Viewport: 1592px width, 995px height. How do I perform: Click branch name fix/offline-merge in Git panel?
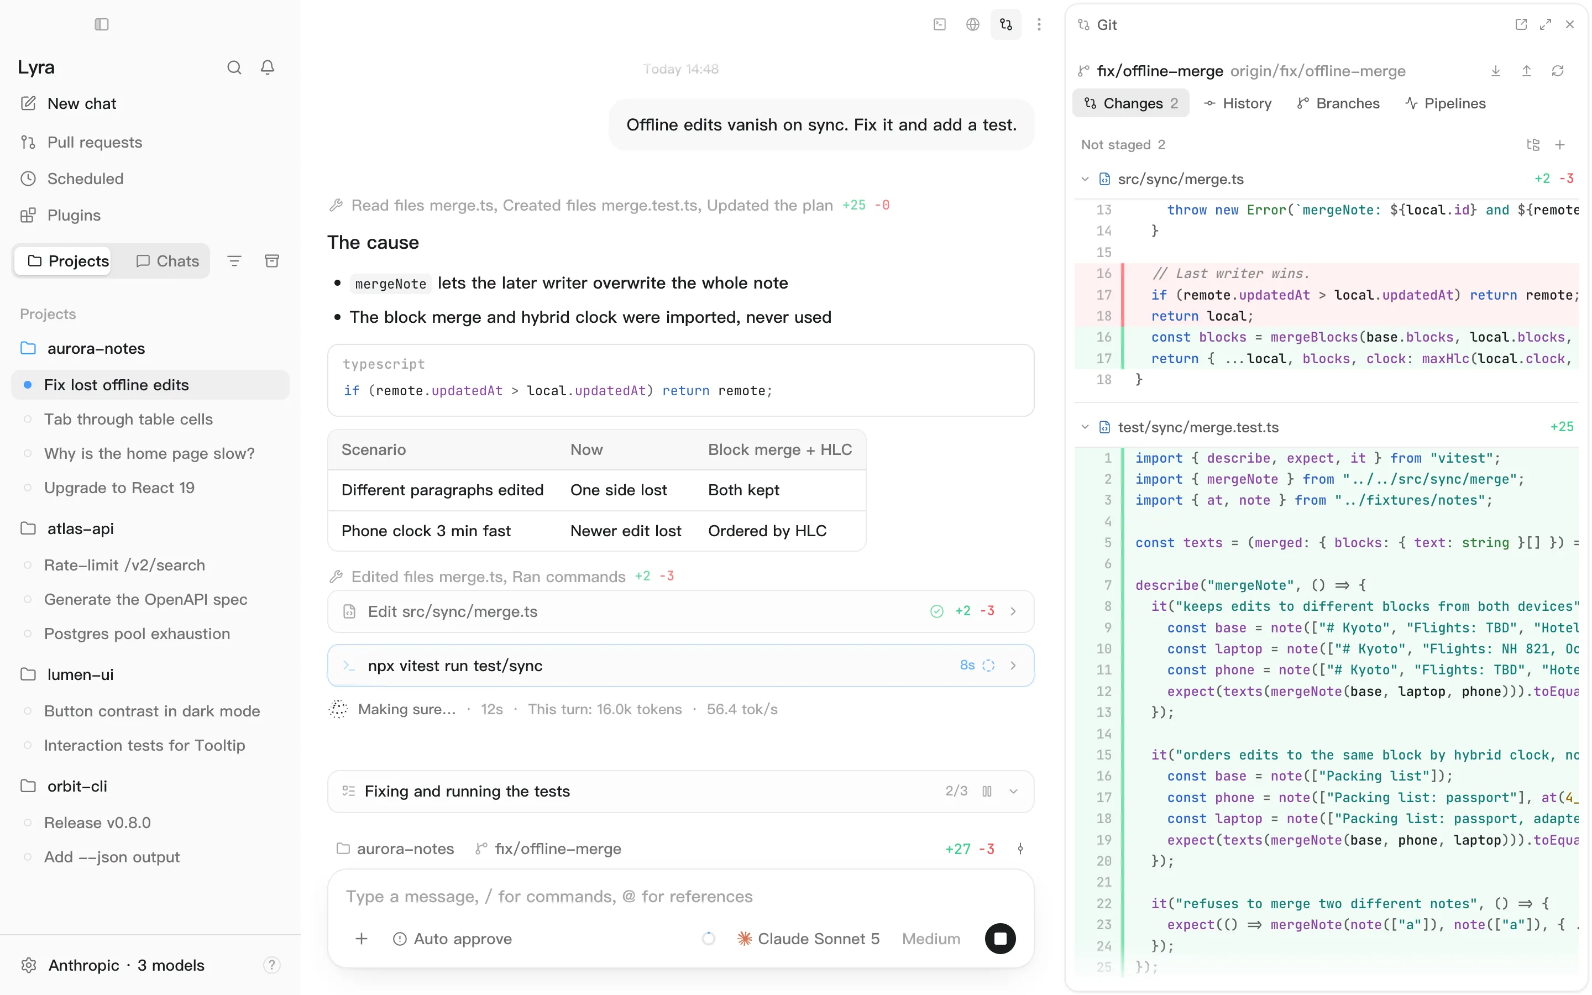[1160, 70]
